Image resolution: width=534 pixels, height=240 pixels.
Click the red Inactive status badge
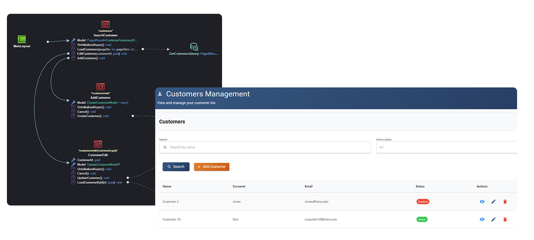(423, 202)
